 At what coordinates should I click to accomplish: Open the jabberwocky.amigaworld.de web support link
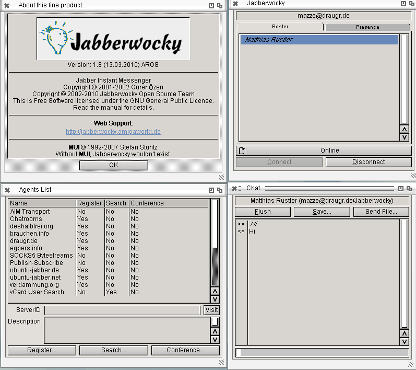click(113, 132)
